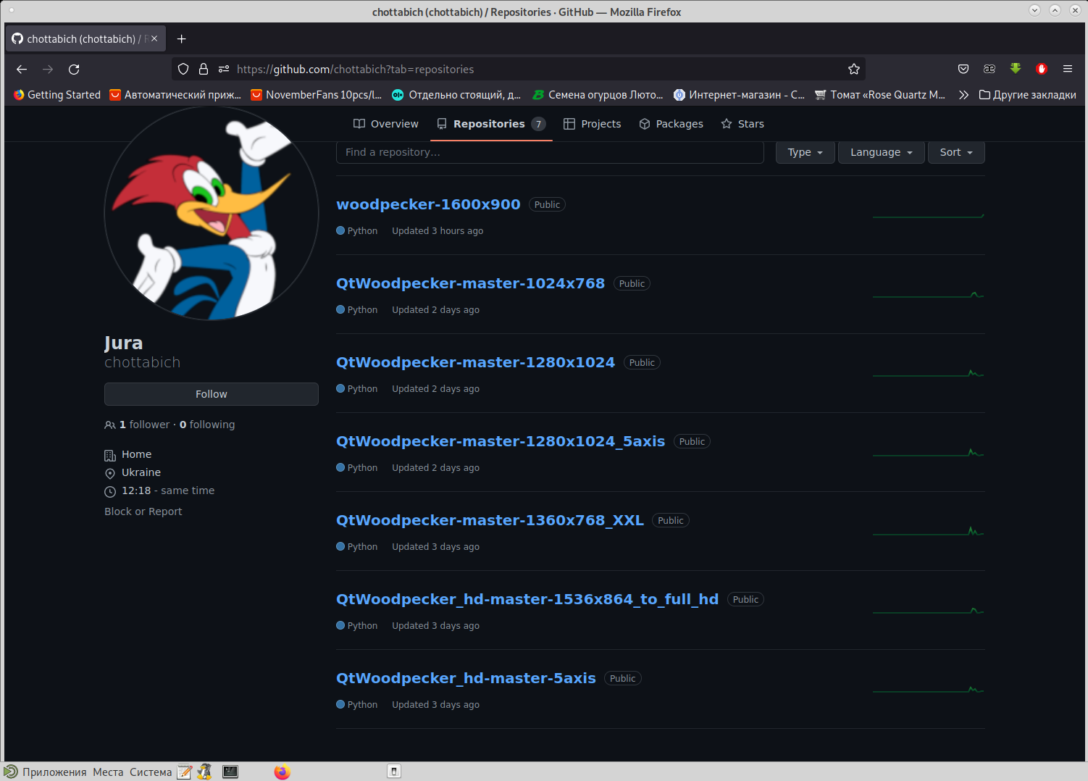Open Система menu in panel
Viewport: 1088px width, 781px height.
[x=151, y=772]
